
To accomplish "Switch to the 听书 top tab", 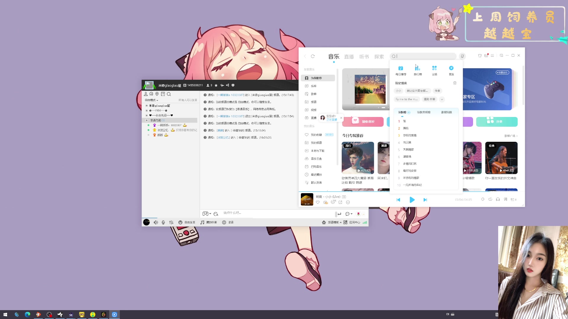I will pyautogui.click(x=364, y=57).
